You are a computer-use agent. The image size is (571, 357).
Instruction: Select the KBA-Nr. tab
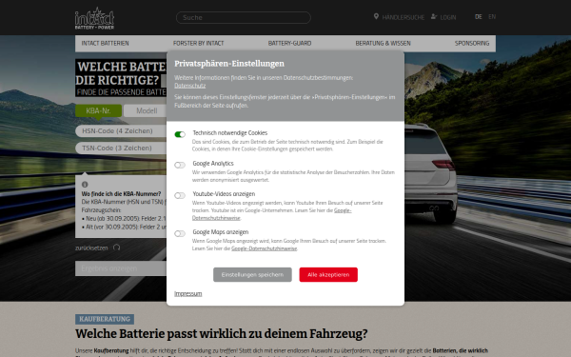[x=98, y=110]
